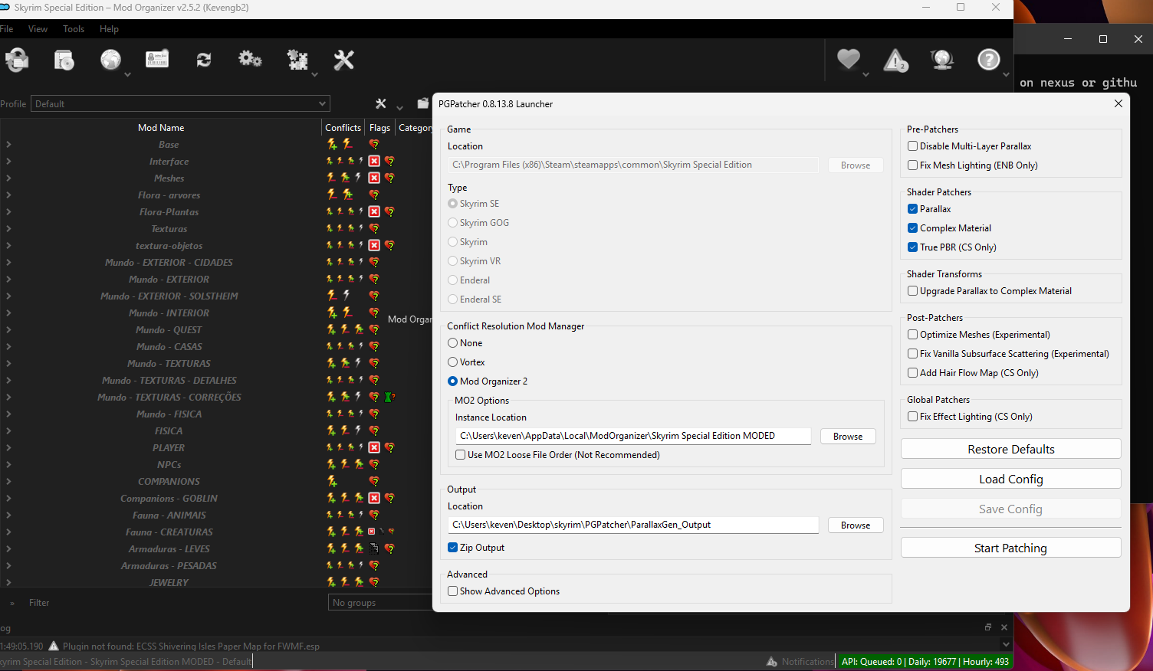Select the Mod Organizer 2 radio button
The image size is (1153, 671).
pos(452,381)
